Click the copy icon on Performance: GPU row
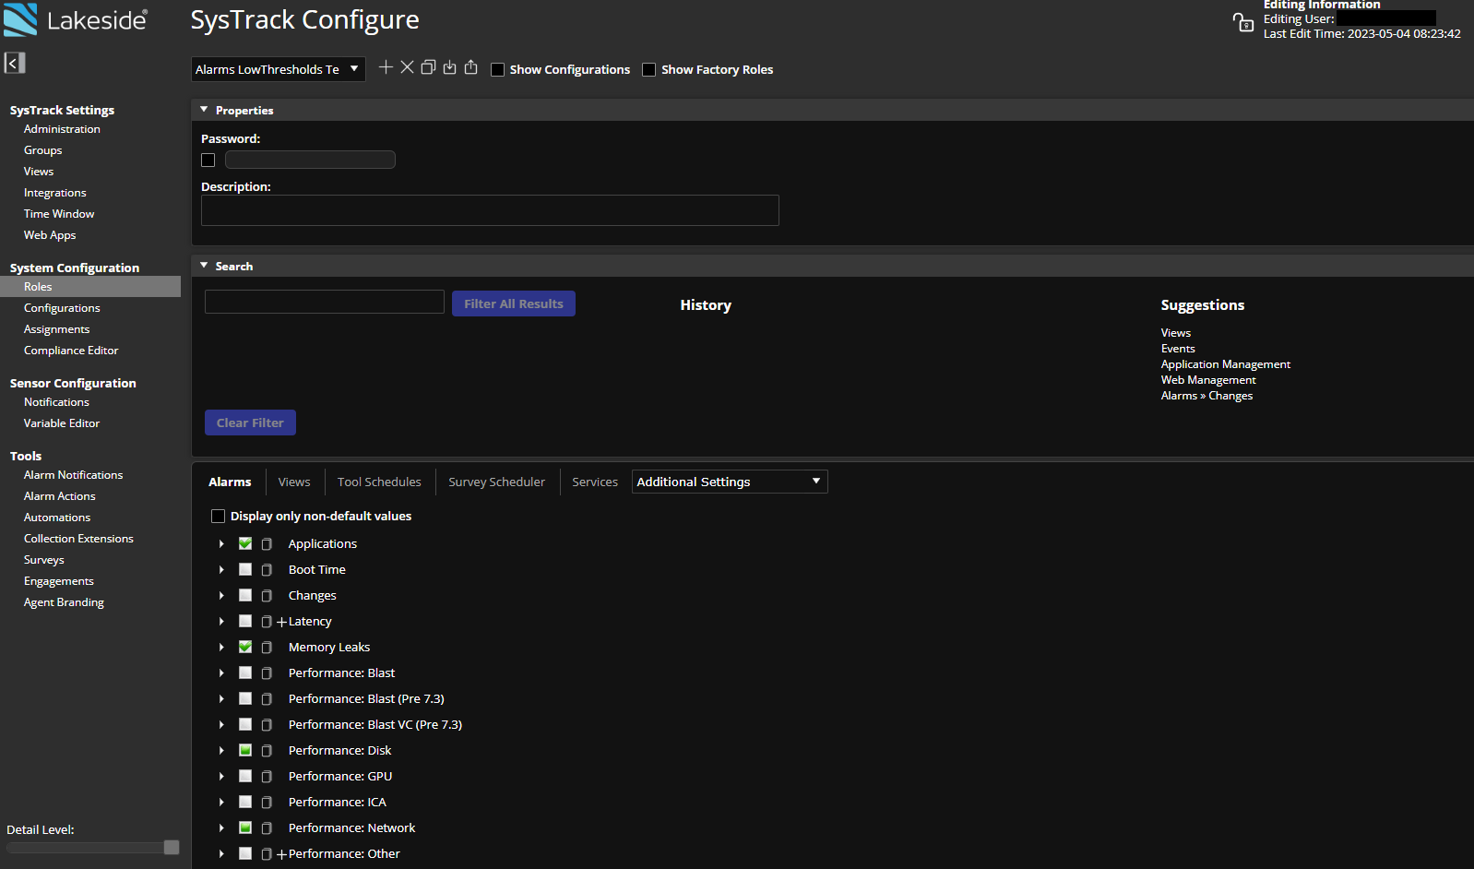 pos(267,777)
